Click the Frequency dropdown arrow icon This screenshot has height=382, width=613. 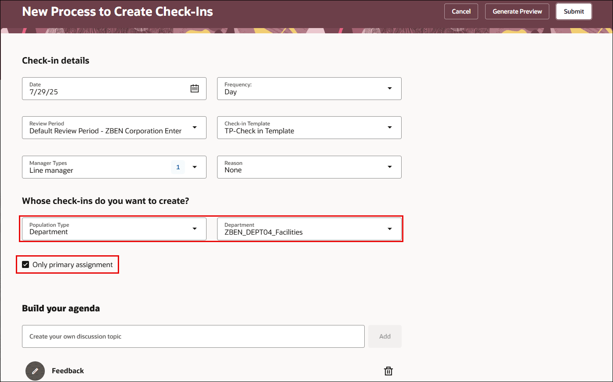tap(389, 88)
